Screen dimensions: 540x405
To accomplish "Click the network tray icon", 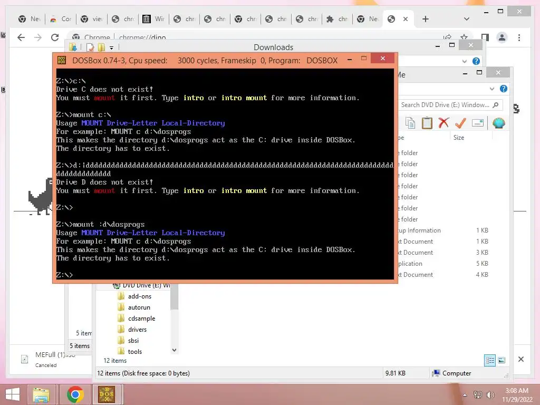I will coord(478,394).
